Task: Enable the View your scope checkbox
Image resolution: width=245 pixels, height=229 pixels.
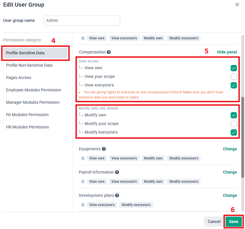Action: (x=234, y=77)
